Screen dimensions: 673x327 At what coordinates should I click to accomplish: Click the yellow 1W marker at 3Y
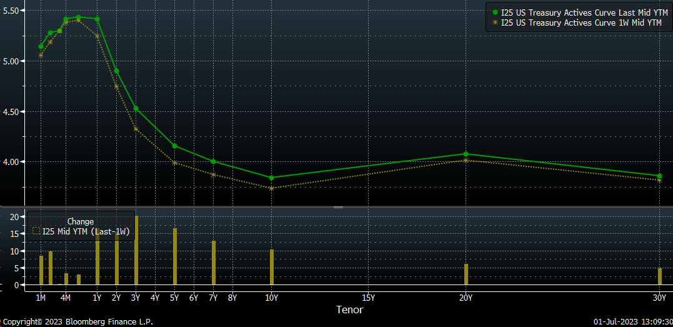coord(136,129)
